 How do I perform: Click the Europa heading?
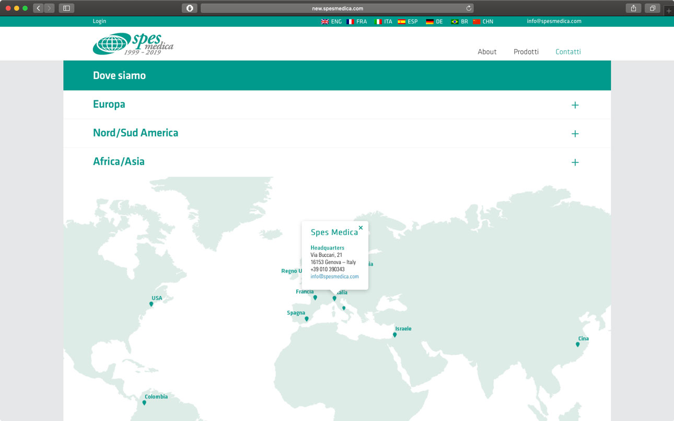coord(109,105)
